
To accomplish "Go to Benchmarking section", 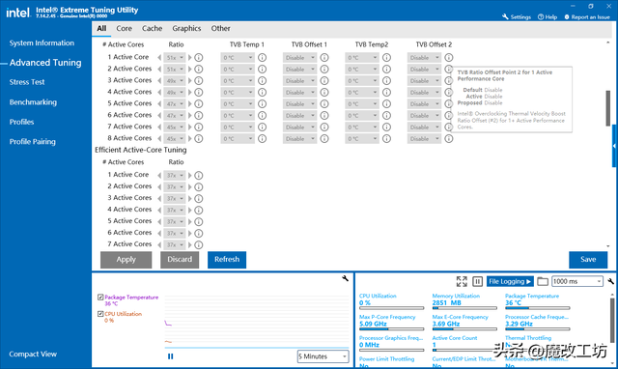I will [x=33, y=102].
